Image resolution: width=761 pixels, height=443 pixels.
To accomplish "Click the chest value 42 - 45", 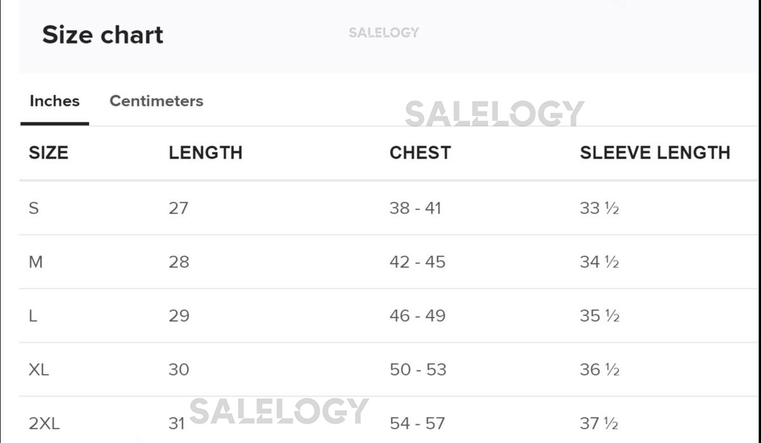I will pos(417,261).
